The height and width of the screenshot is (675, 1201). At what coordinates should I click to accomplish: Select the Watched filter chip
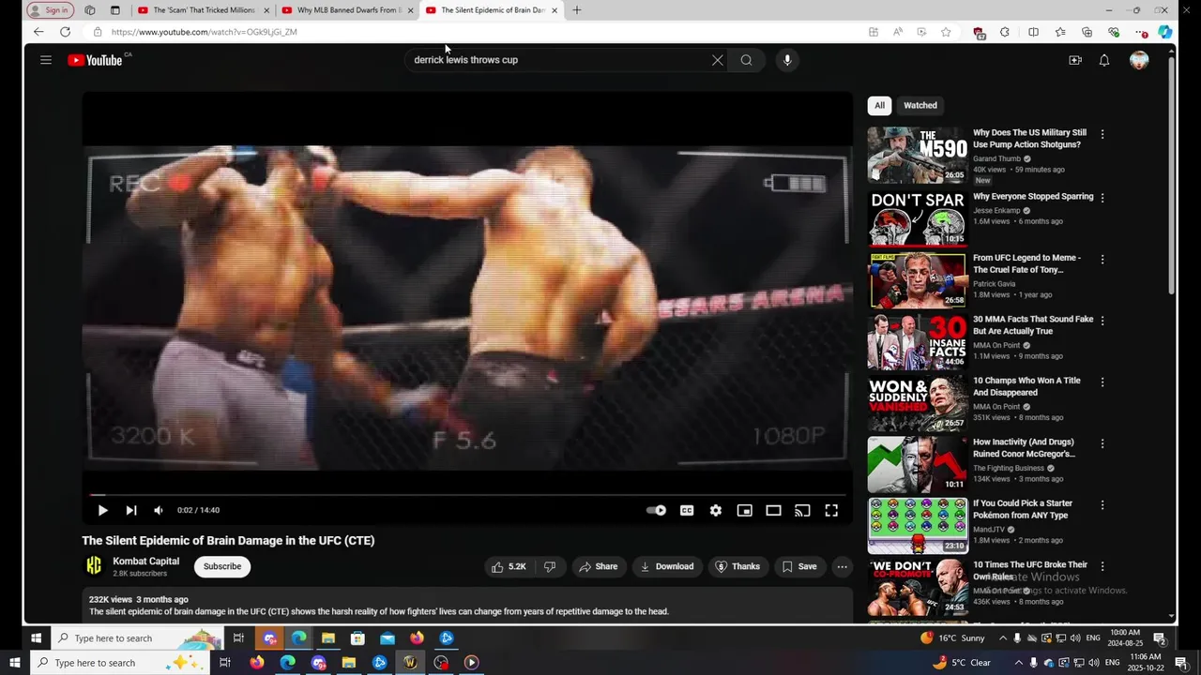[920, 105]
